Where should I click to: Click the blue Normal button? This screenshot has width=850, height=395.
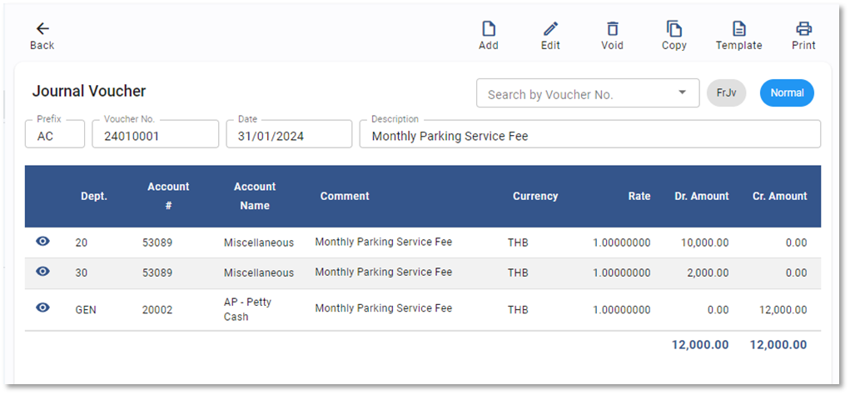coord(787,93)
